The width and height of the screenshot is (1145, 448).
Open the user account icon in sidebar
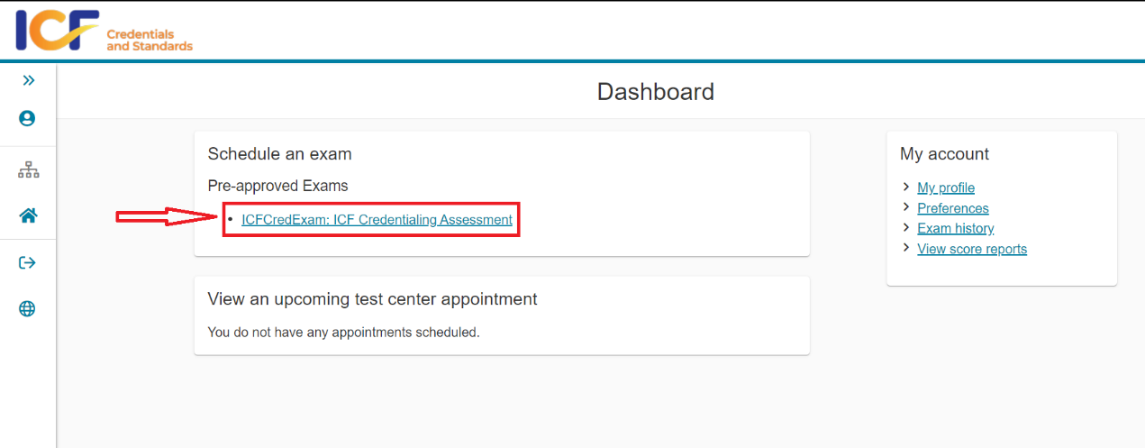pos(27,118)
